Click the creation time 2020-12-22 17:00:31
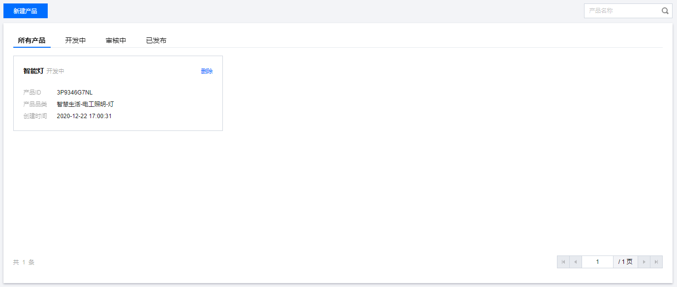This screenshot has width=677, height=287. (x=84, y=116)
